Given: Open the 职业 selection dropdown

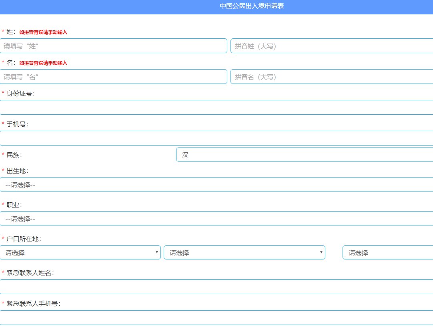Looking at the screenshot, I should point(216,219).
